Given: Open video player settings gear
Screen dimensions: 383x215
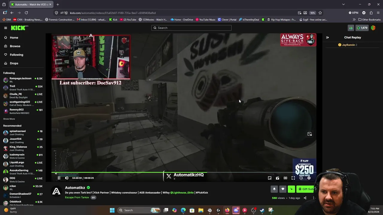Looking at the screenshot, I should 309,178.
